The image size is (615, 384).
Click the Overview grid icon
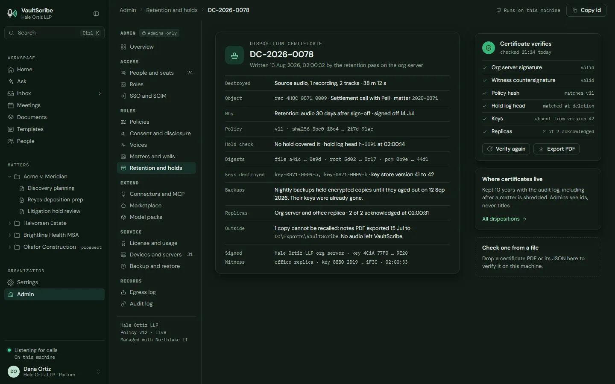tap(123, 47)
